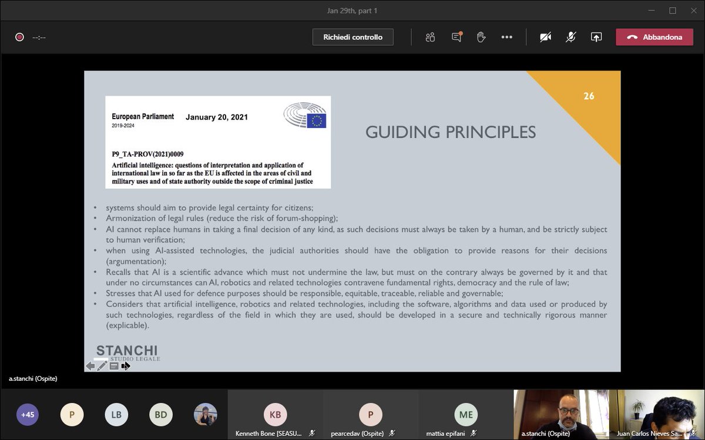Click the GUIDING PRINCIPLES slide title
705x440 pixels.
point(451,132)
